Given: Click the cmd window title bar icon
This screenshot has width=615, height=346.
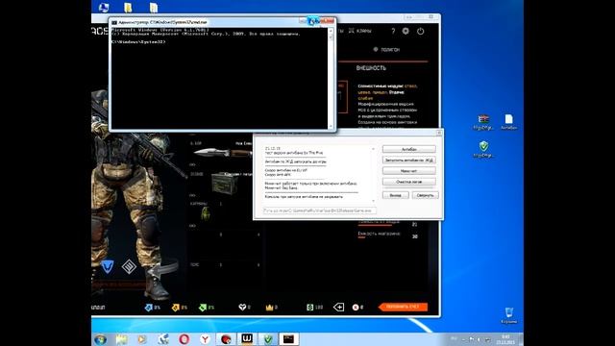Looking at the screenshot, I should [x=114, y=22].
